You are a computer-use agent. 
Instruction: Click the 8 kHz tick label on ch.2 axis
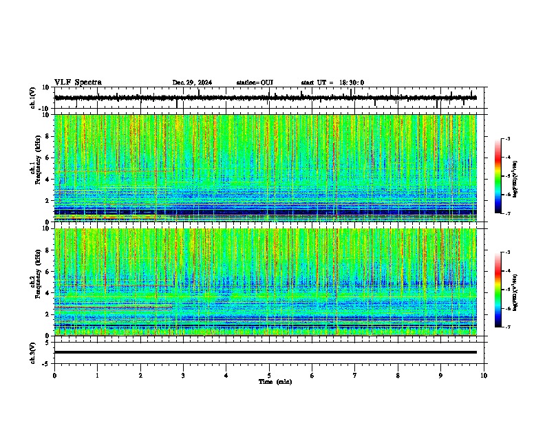tap(47, 250)
